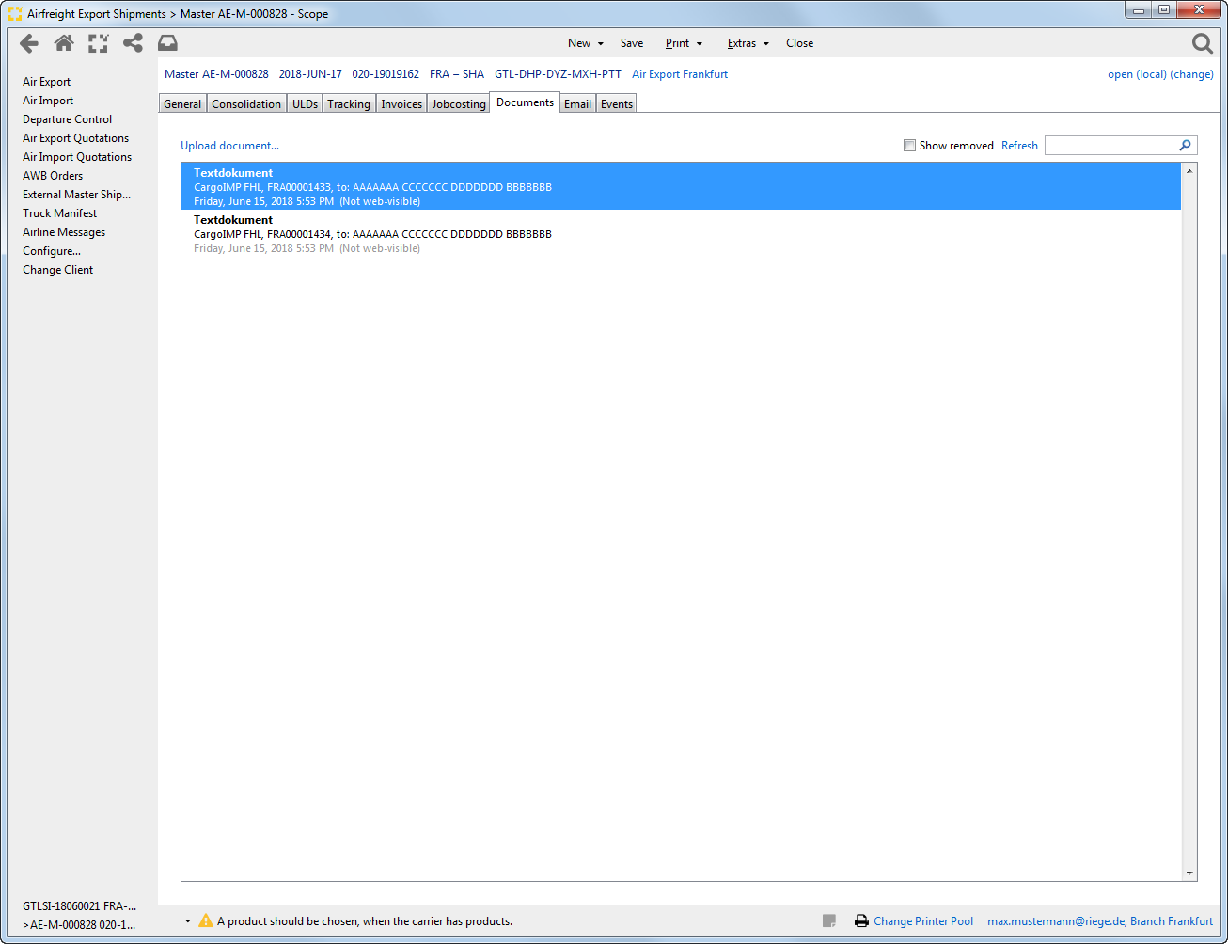This screenshot has width=1228, height=944.
Task: Enable the Show removed checkbox
Action: 909,146
